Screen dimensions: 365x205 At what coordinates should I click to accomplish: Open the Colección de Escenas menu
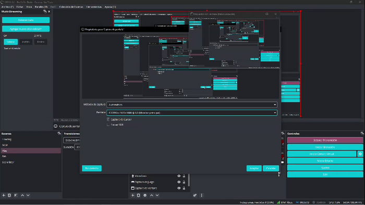[71, 7]
